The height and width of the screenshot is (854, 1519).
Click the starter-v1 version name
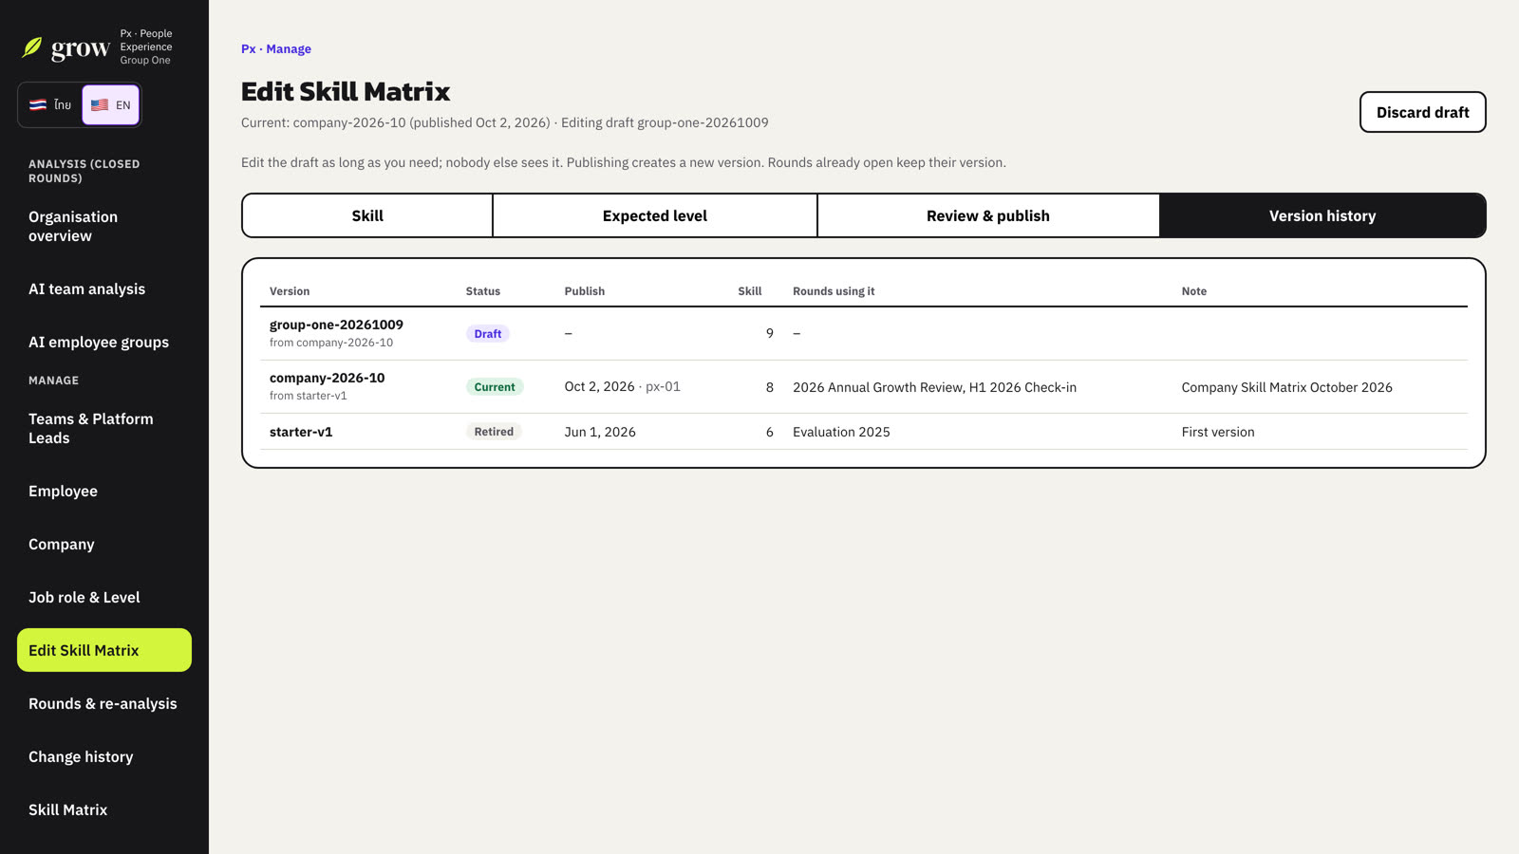tap(301, 432)
